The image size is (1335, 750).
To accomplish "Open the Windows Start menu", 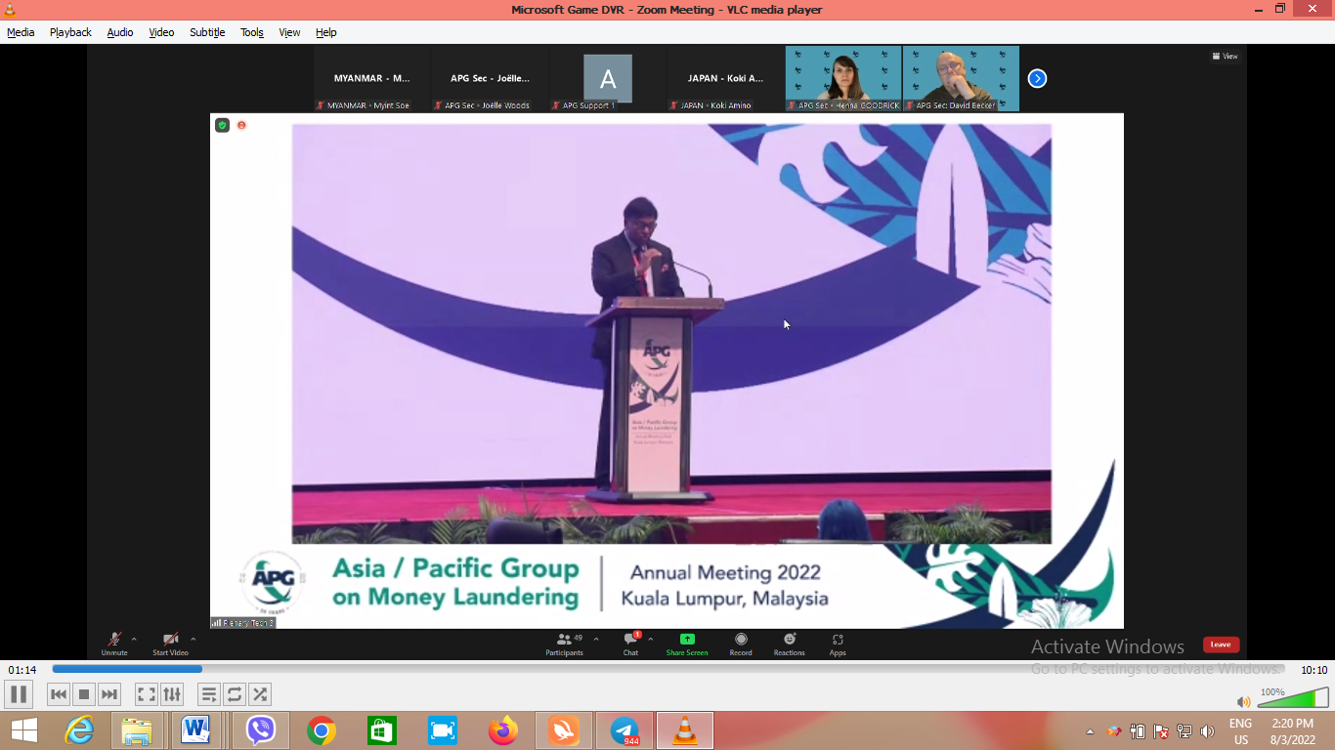I will [x=23, y=730].
